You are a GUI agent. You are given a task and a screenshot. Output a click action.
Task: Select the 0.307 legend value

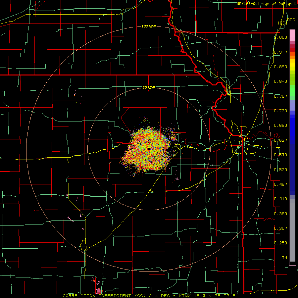click(280, 228)
